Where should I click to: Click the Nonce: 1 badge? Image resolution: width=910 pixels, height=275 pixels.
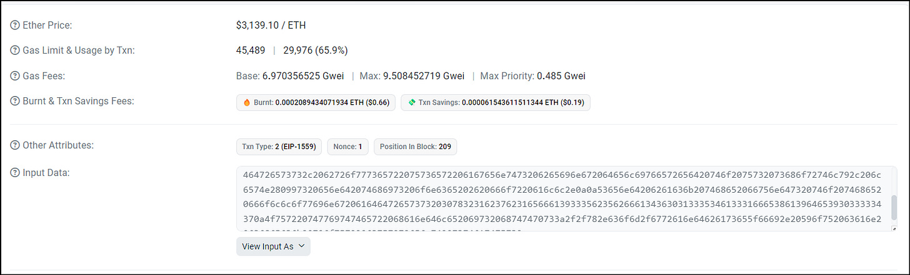tap(348, 147)
